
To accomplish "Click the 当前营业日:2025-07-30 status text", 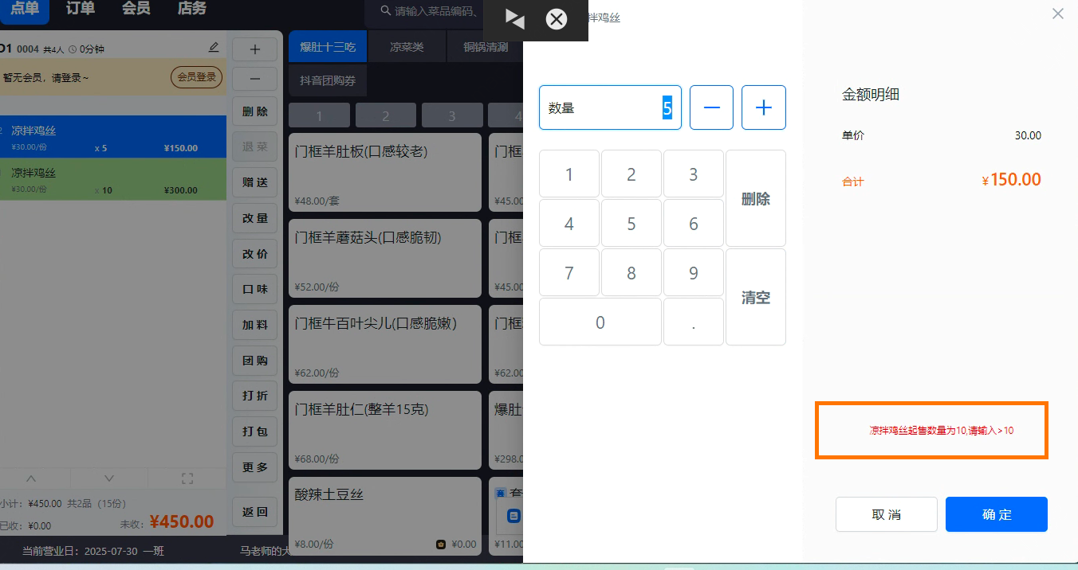I will coord(80,550).
